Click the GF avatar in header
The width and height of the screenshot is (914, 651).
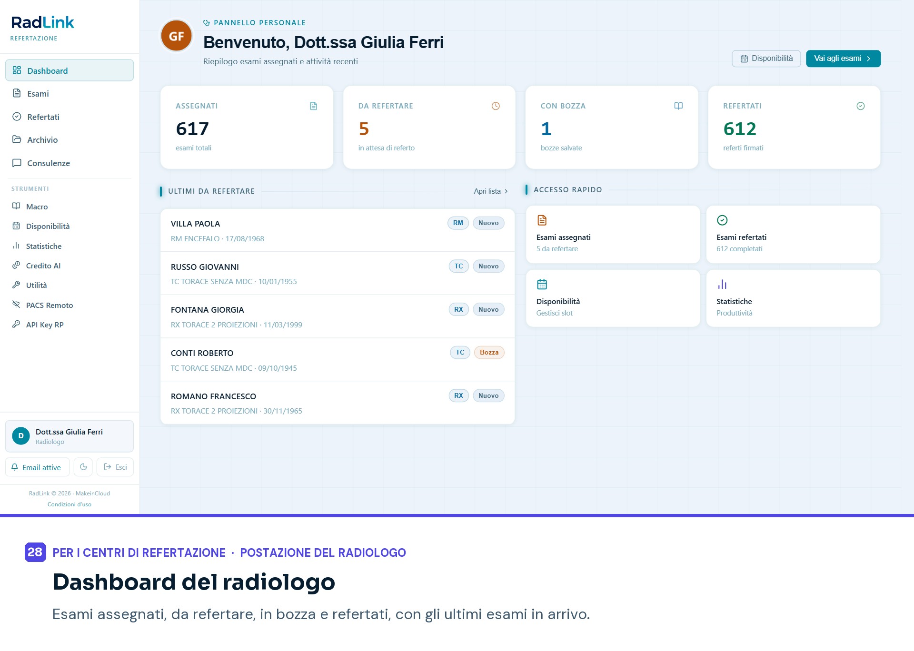[x=177, y=36]
